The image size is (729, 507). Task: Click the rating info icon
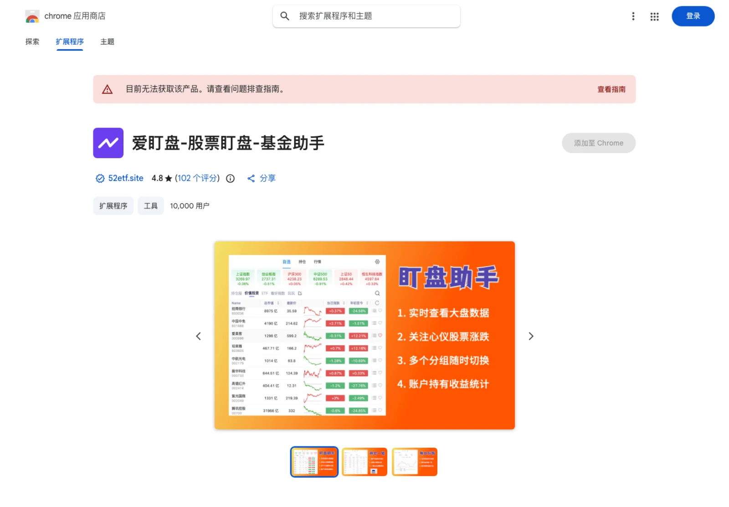pyautogui.click(x=231, y=178)
